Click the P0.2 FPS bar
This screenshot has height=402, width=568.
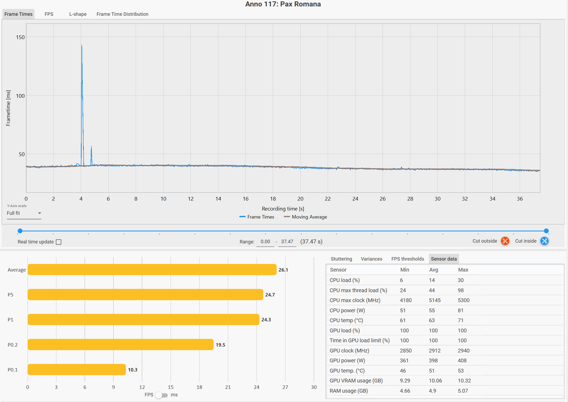pyautogui.click(x=121, y=345)
